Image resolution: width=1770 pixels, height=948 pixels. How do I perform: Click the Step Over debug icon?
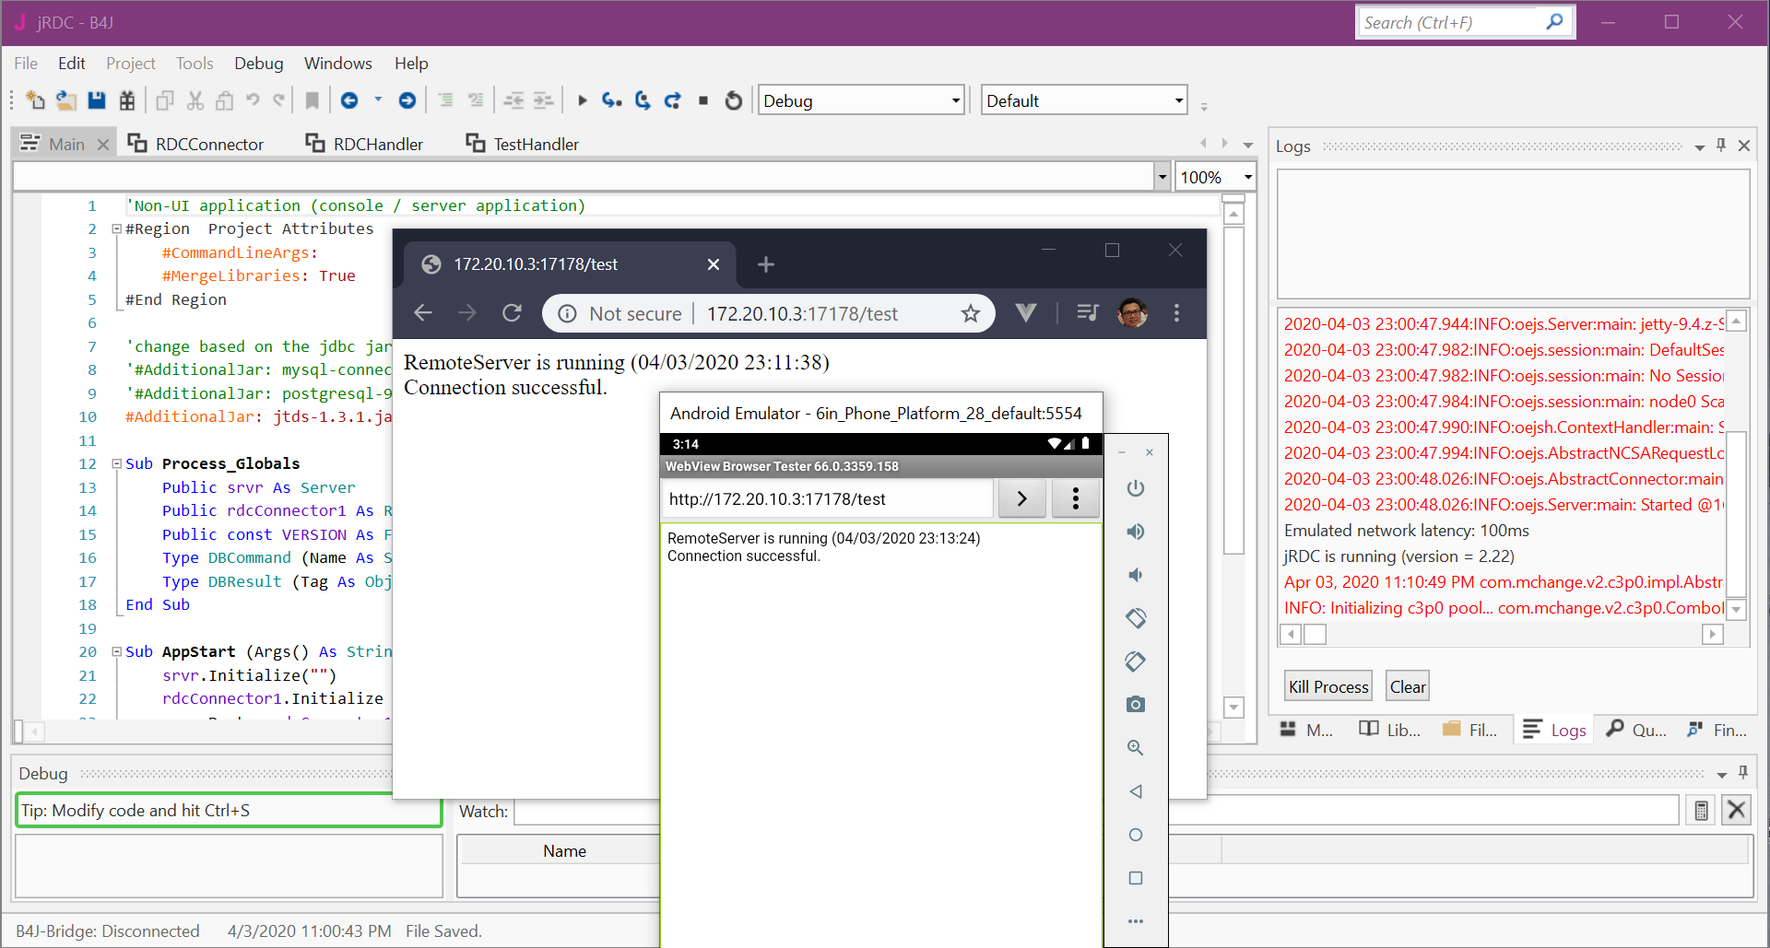point(643,100)
